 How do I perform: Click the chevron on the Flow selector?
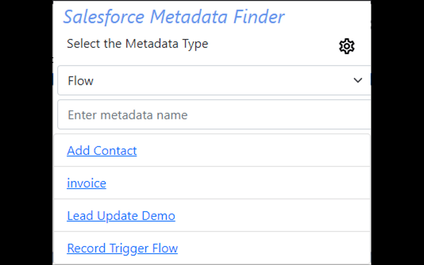358,80
